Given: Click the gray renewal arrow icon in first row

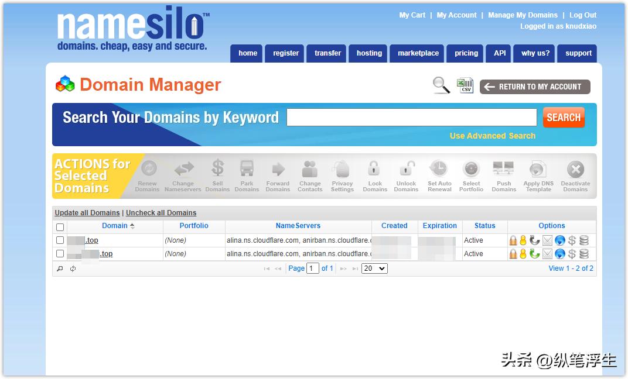Looking at the screenshot, I should (x=534, y=240).
